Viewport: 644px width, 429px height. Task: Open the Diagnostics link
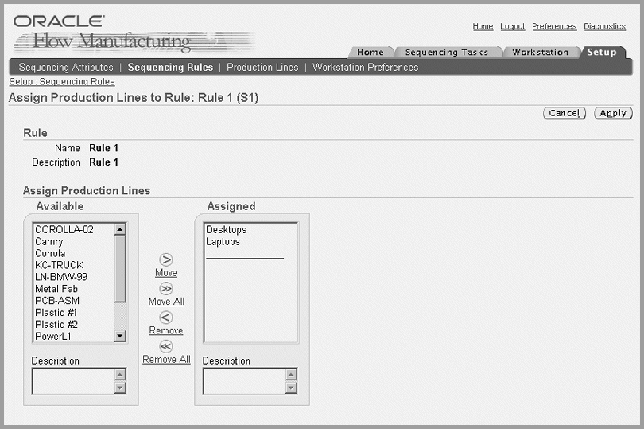(604, 26)
